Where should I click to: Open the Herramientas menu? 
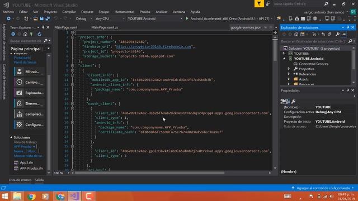click(124, 12)
